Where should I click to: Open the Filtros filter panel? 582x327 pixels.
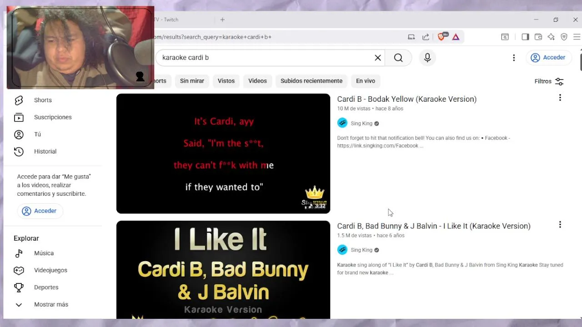pyautogui.click(x=549, y=81)
